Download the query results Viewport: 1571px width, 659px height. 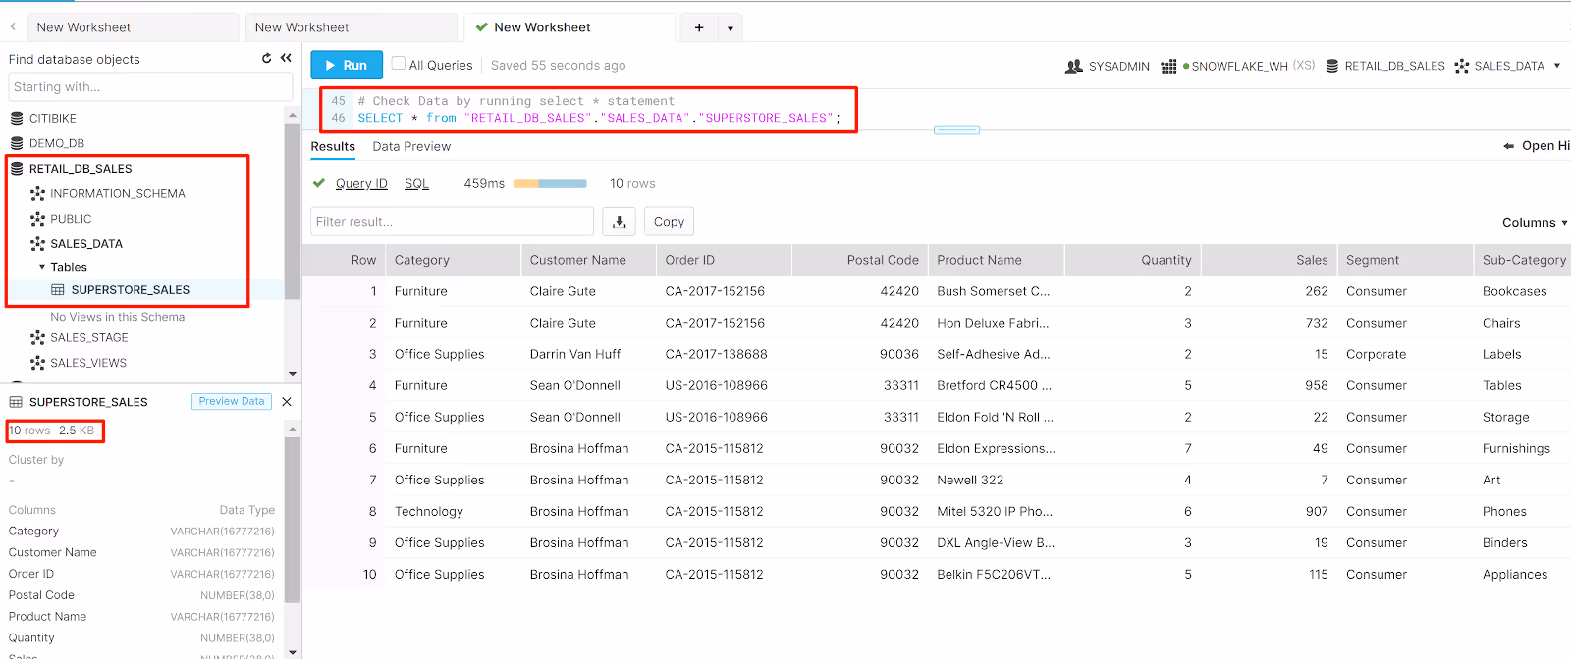click(x=619, y=222)
